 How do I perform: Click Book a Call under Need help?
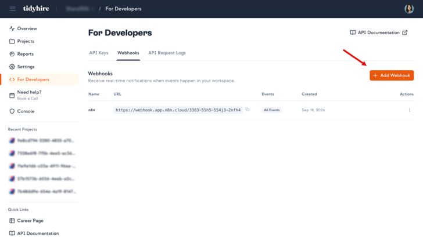tap(27, 99)
